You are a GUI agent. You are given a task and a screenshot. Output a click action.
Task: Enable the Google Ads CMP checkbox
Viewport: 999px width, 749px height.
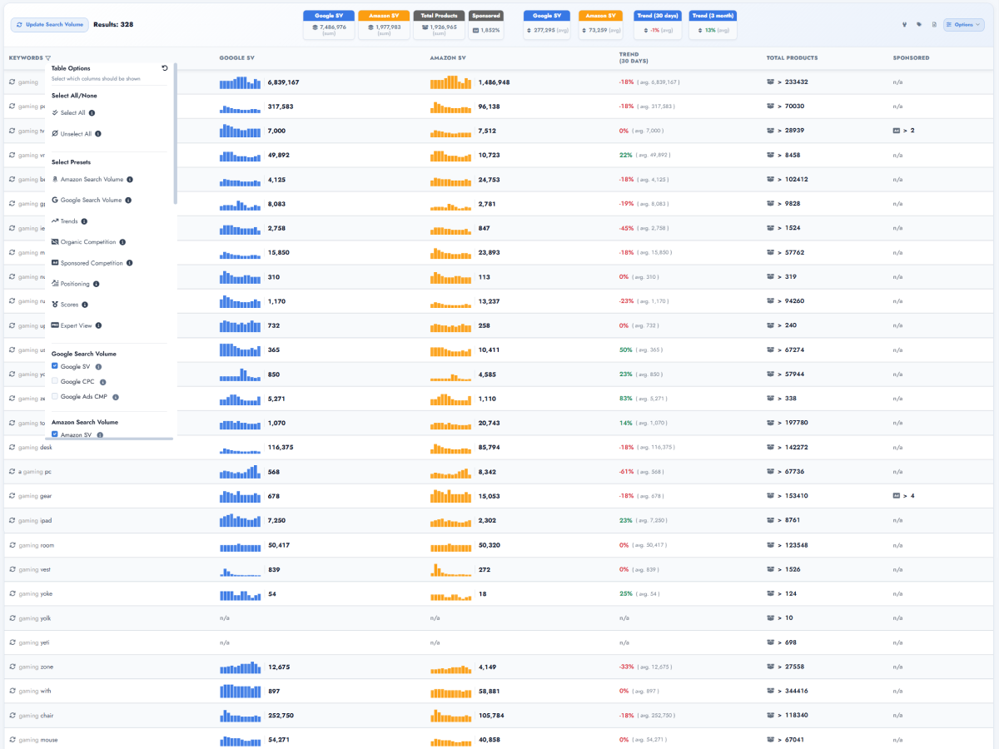coord(55,397)
